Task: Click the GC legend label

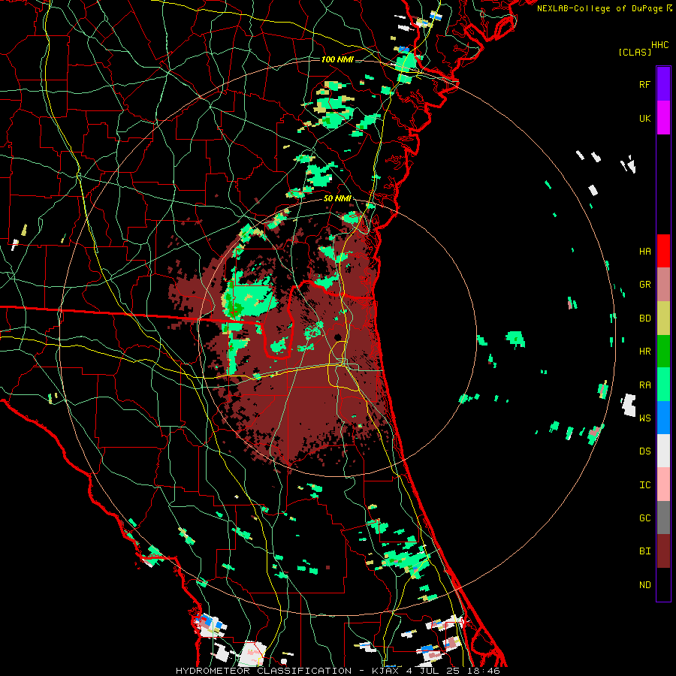Action: pyautogui.click(x=644, y=518)
